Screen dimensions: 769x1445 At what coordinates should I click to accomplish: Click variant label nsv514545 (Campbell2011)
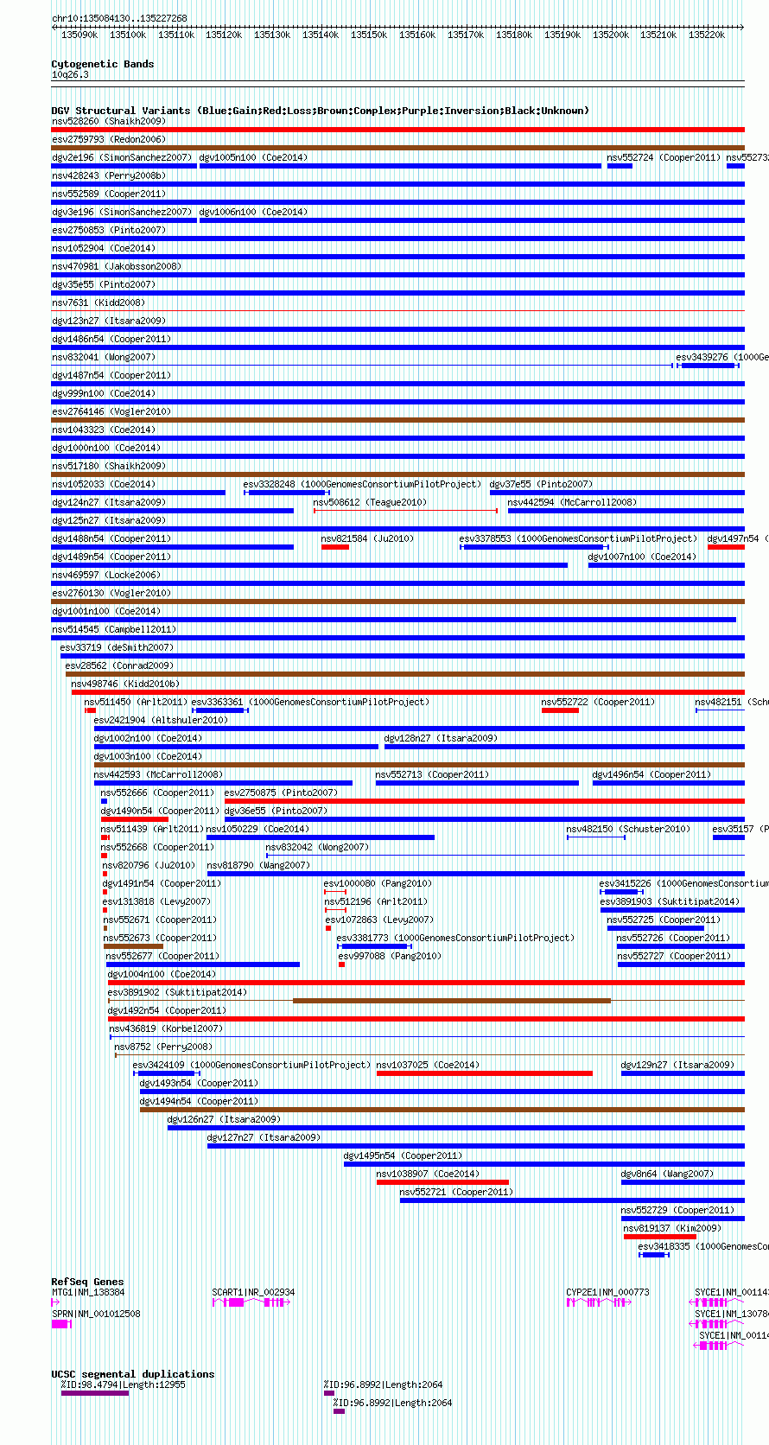(114, 629)
